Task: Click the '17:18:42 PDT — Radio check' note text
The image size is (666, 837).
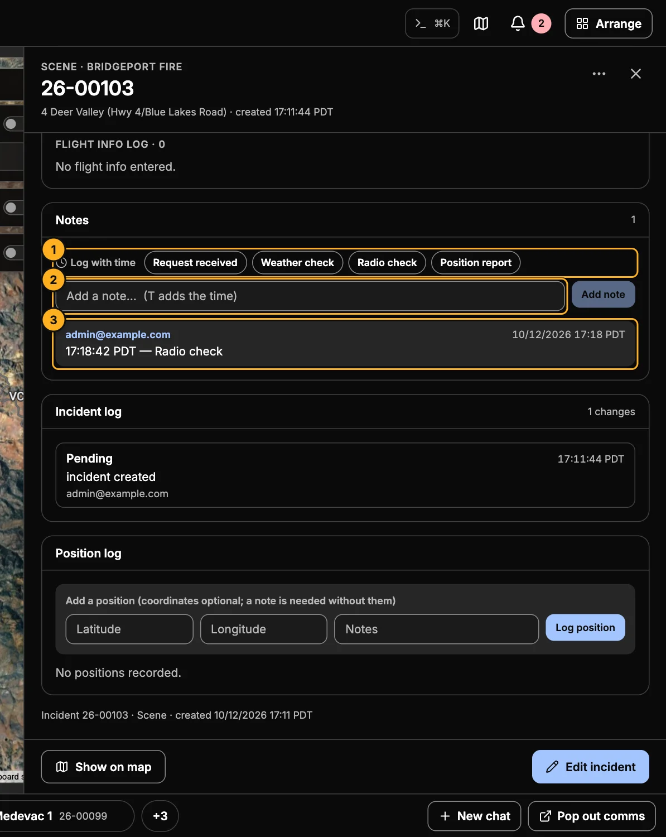Action: point(144,352)
